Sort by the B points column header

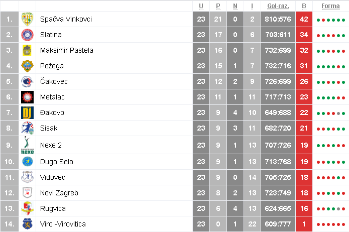coord(304,7)
